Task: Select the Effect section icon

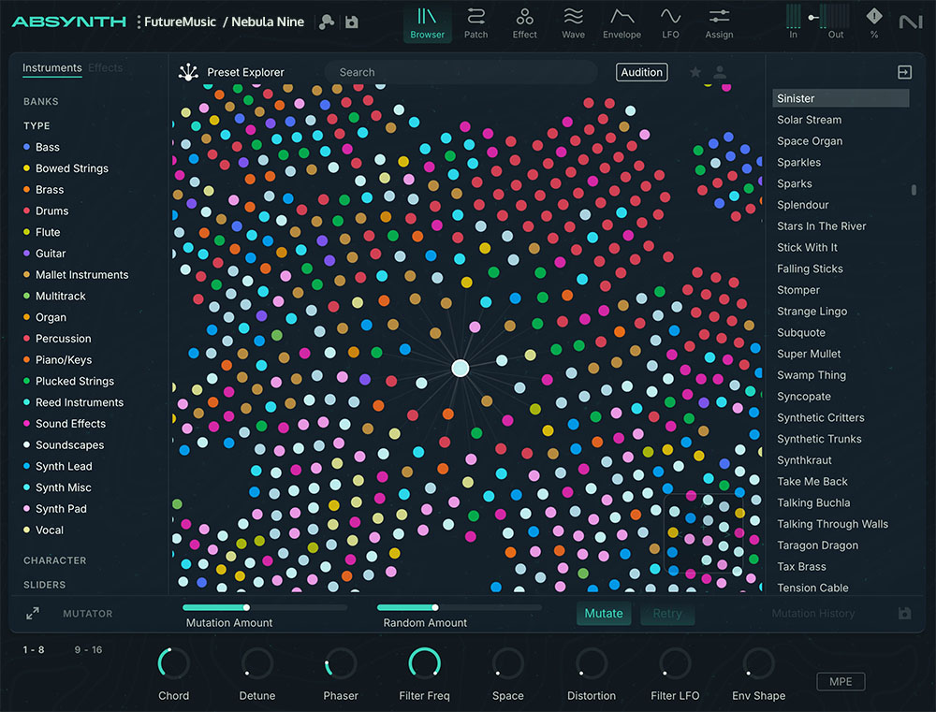Action: tap(524, 21)
